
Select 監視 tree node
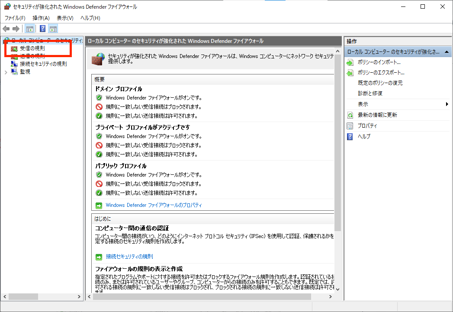point(25,72)
